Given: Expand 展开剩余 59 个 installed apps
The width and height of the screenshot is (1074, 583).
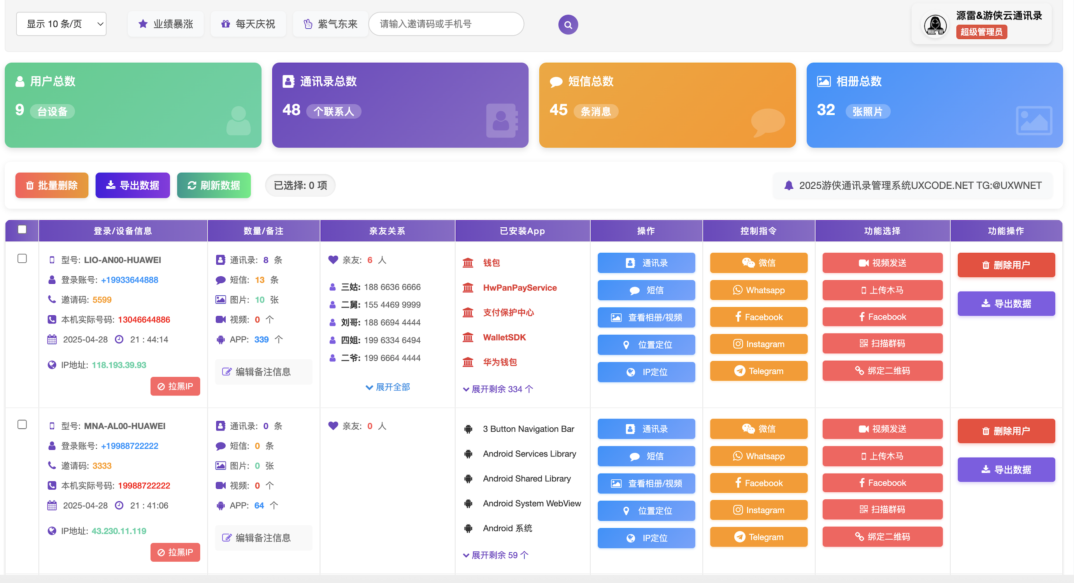Looking at the screenshot, I should pos(496,555).
